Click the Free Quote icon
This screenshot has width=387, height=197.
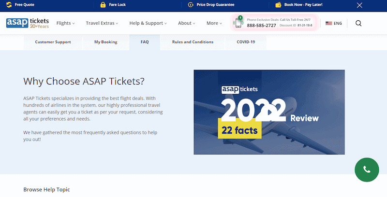tap(9, 5)
